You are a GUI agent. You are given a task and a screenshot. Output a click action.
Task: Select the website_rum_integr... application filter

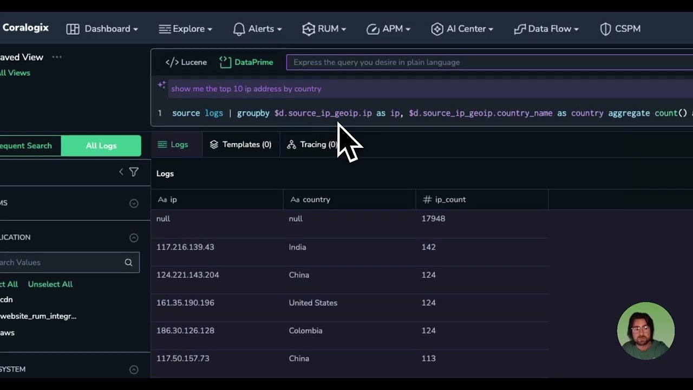[x=38, y=316]
